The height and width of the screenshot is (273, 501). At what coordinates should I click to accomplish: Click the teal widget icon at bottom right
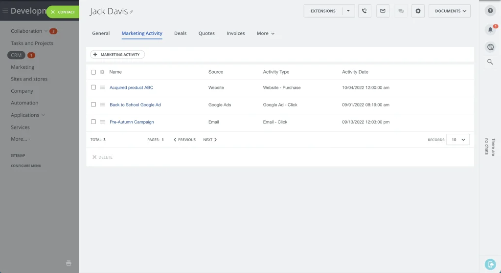click(490, 264)
